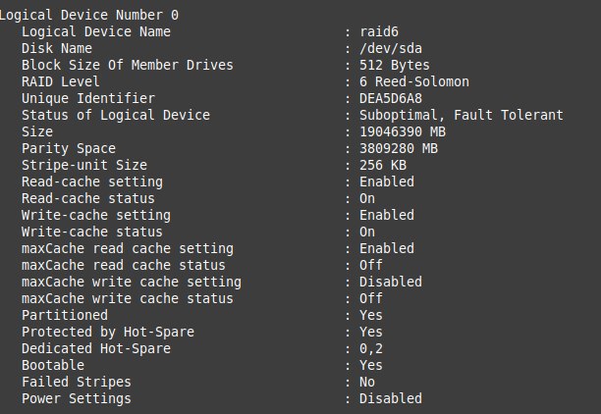Click the 'Partitioned' label
This screenshot has height=414, width=601.
pos(65,316)
